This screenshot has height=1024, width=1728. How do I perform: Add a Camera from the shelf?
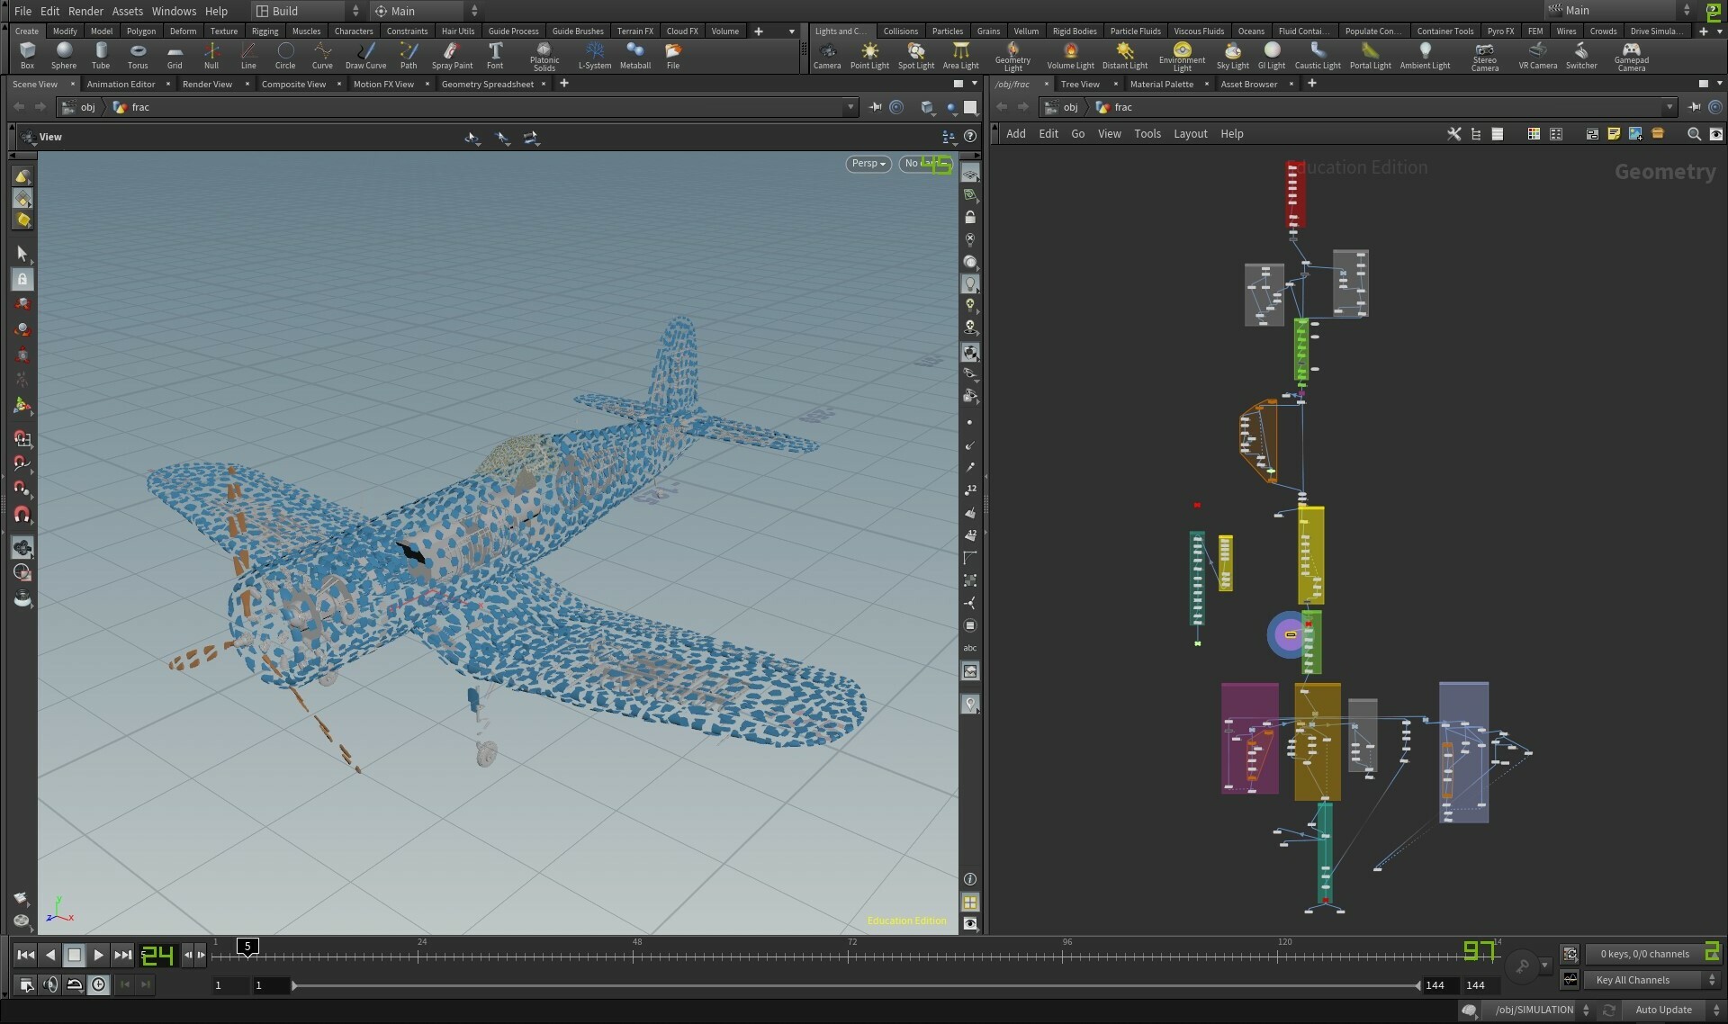(x=826, y=55)
